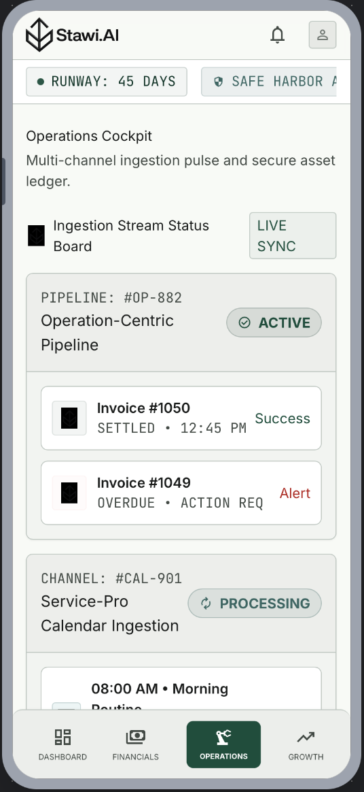The image size is (364, 792).
Task: Go to the Dashboard tab
Action: pyautogui.click(x=62, y=744)
